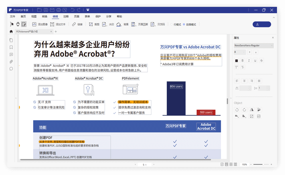285x175 pixels.
Task: Align text right in properties panel
Action: 252,81
